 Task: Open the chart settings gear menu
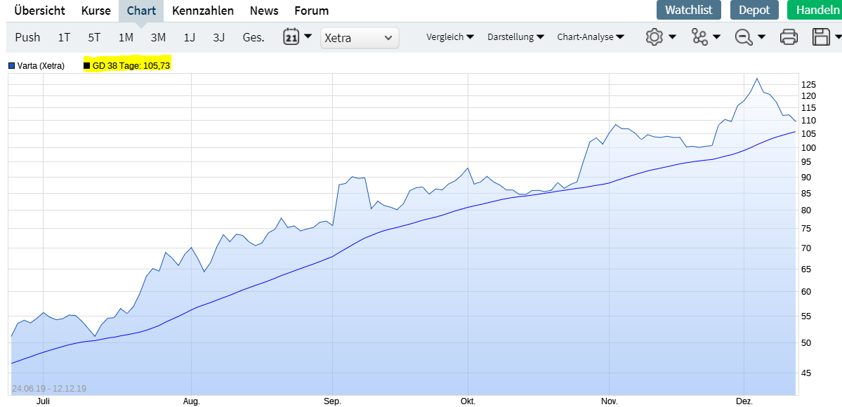pyautogui.click(x=654, y=37)
